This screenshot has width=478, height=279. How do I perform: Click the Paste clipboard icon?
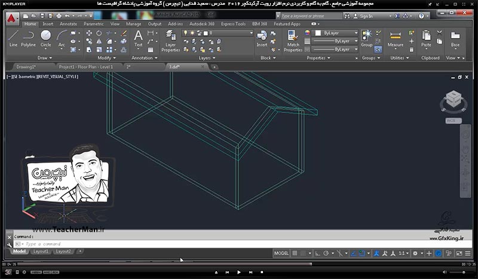point(426,39)
